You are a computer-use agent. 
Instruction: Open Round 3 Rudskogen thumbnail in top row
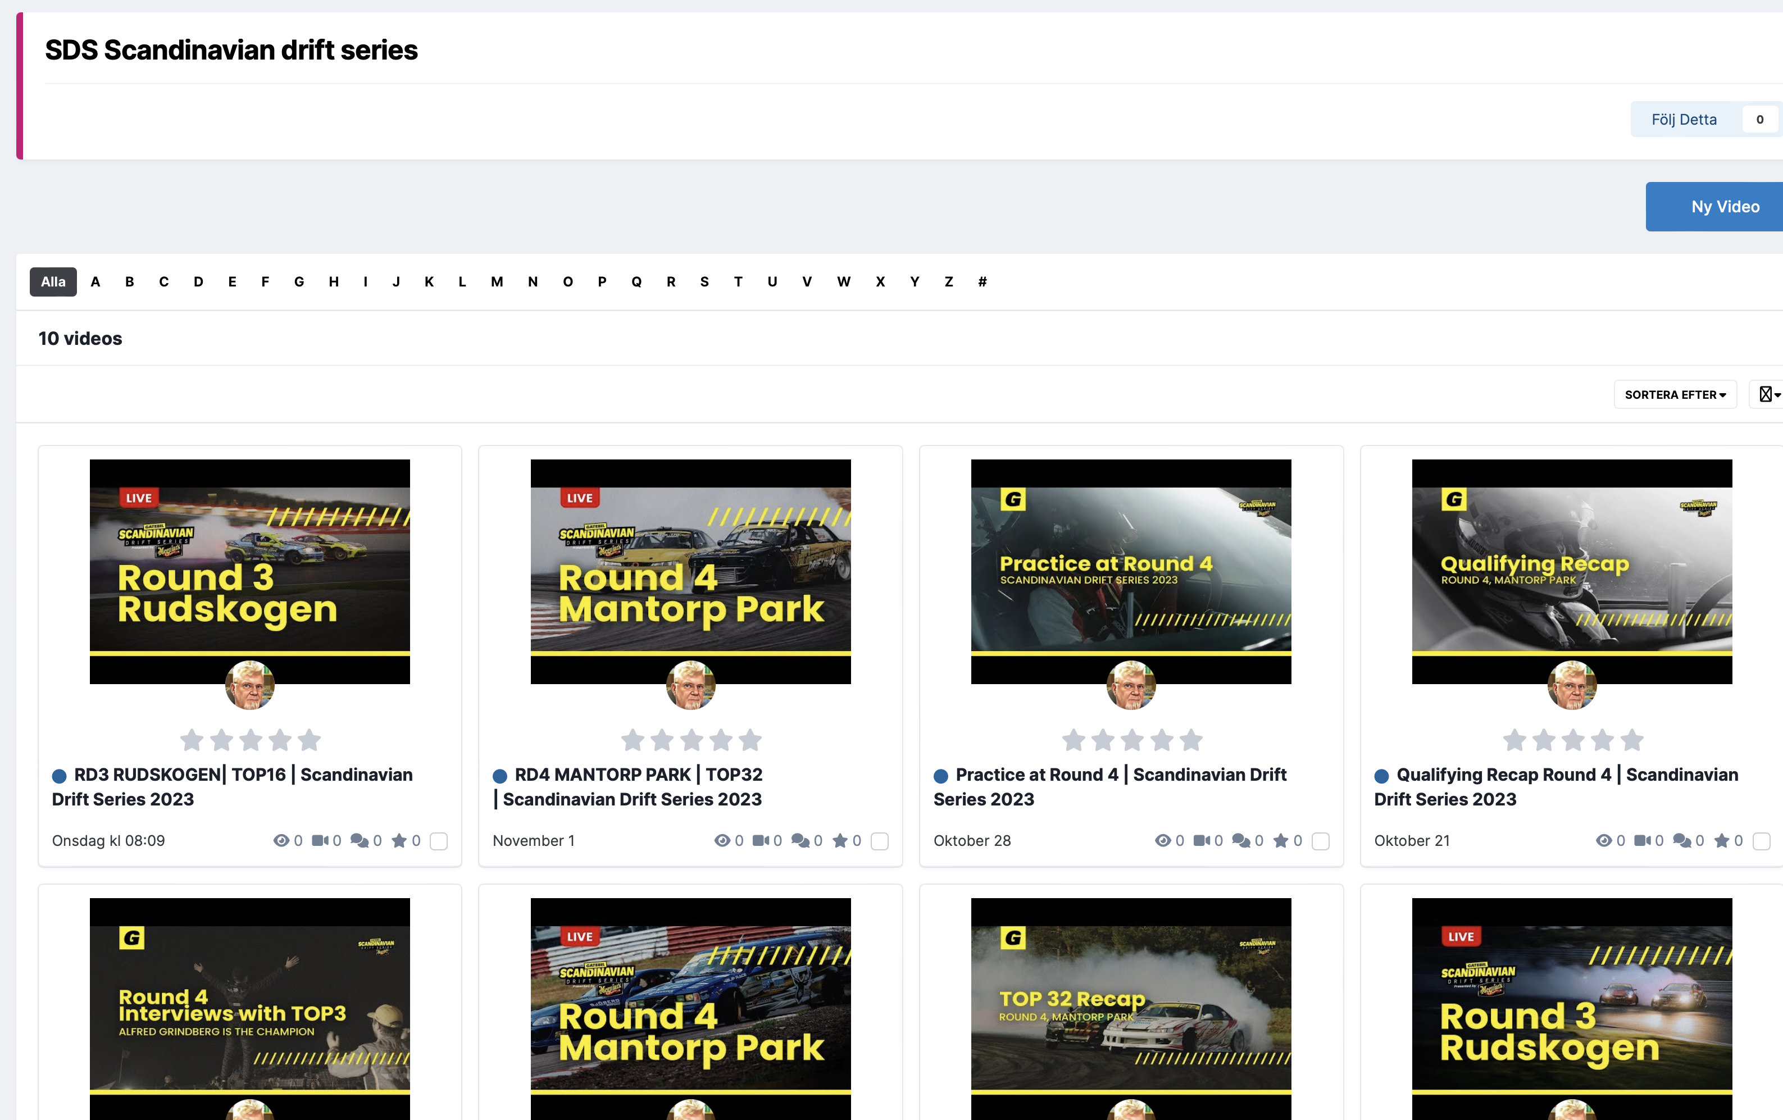[x=249, y=571]
